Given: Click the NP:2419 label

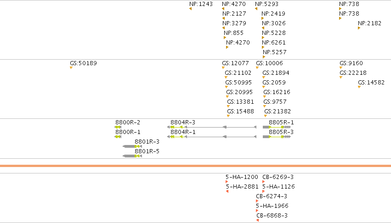Looking at the screenshot, I should coord(273,14).
